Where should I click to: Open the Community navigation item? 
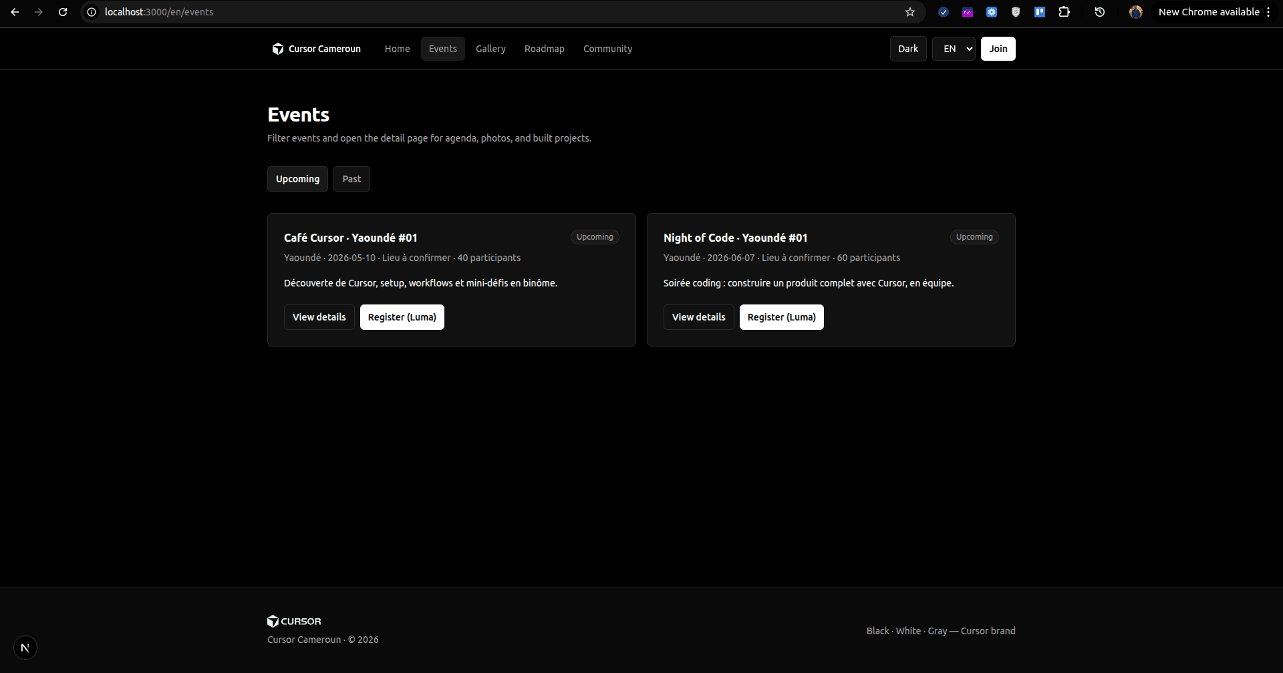click(x=607, y=49)
